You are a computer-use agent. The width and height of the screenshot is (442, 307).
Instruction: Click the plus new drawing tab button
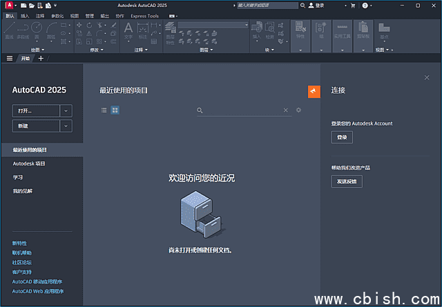pos(41,59)
